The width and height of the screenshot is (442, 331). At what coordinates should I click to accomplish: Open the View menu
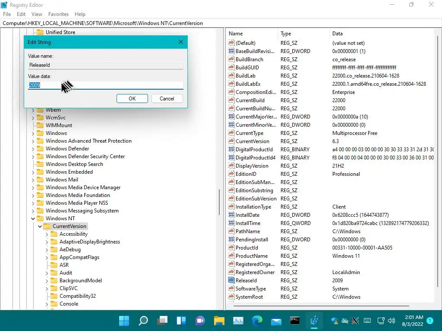[37, 14]
